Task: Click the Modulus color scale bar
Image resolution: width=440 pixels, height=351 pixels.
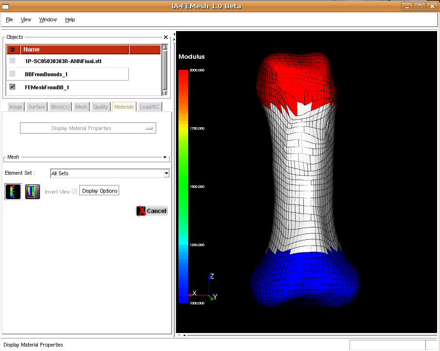Action: click(x=183, y=186)
